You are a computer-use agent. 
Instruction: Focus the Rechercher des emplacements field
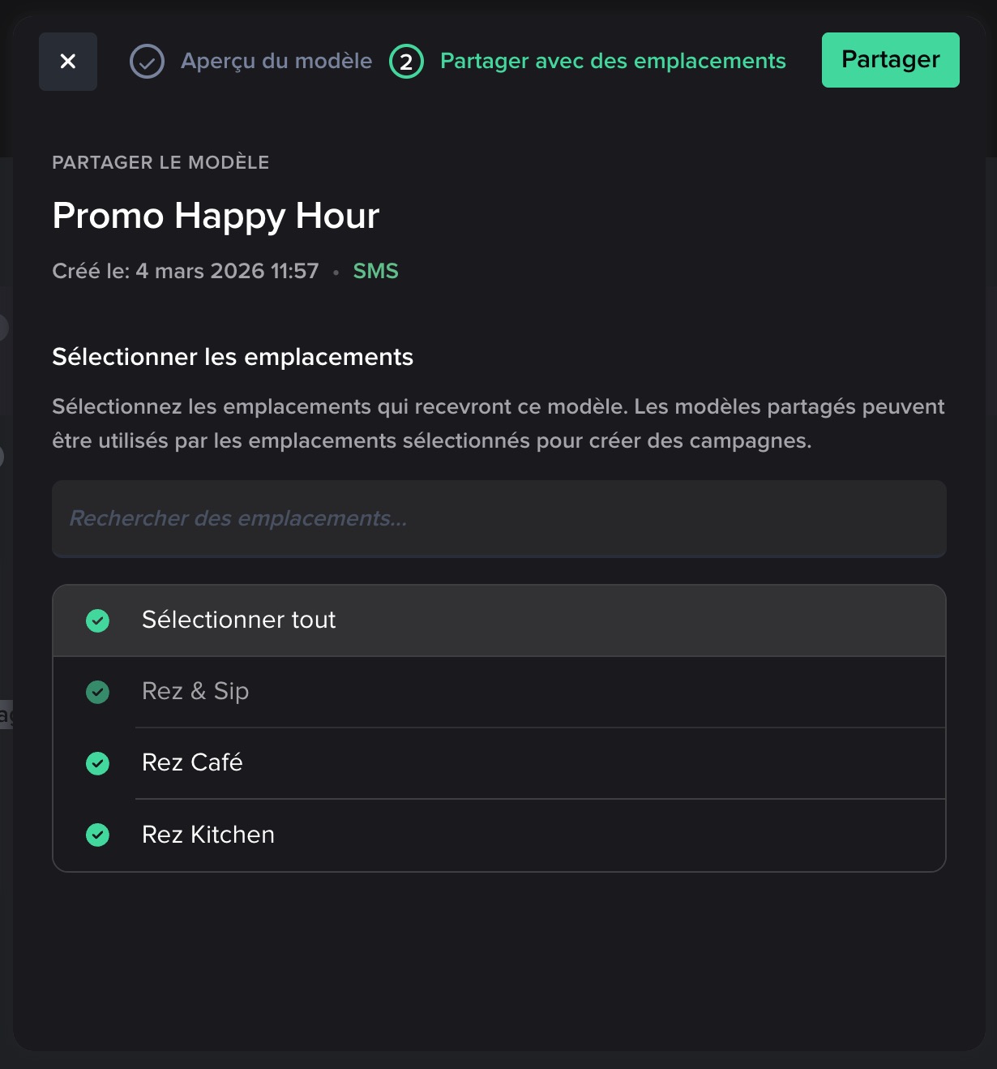click(498, 518)
